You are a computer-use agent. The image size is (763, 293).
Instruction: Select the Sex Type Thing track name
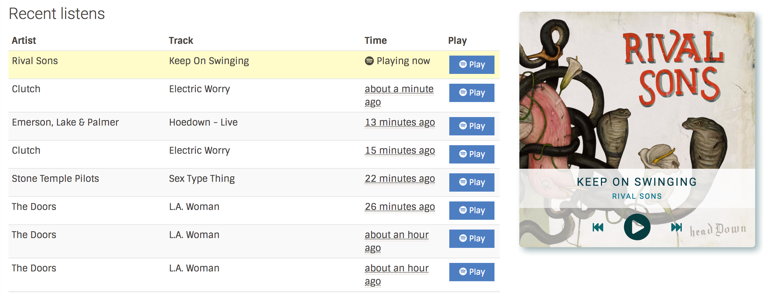pos(202,179)
